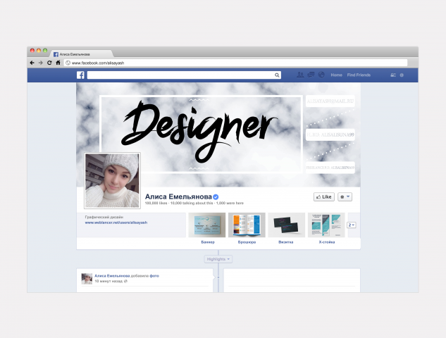Click the Facebook logo icon
Viewport: 446px width, 338px height.
pyautogui.click(x=80, y=75)
